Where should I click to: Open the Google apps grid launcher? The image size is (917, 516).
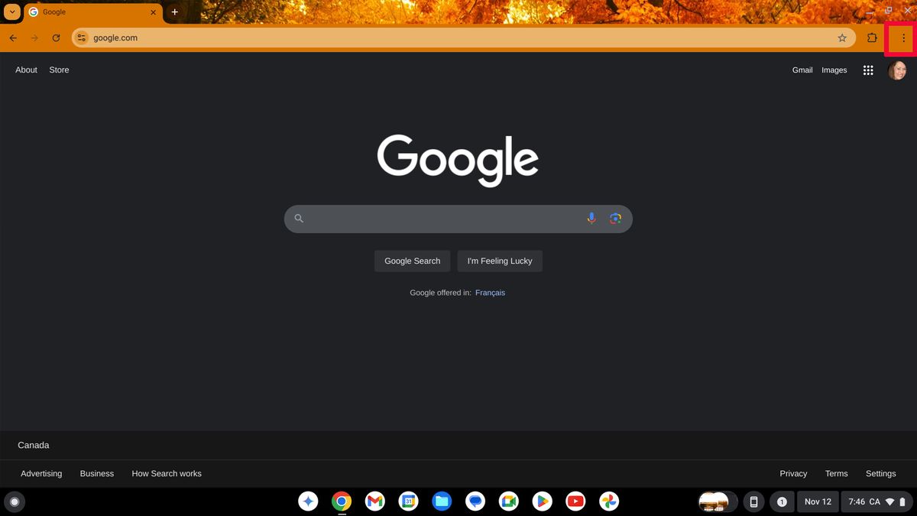coord(868,70)
